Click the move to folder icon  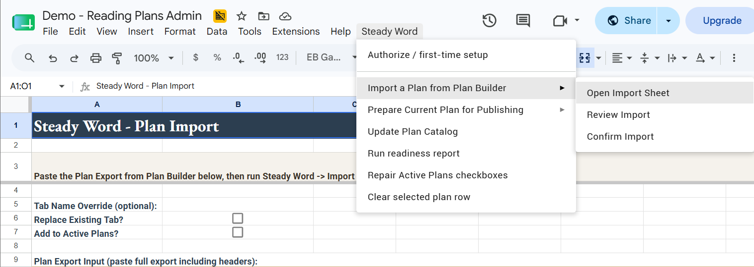[x=263, y=16]
